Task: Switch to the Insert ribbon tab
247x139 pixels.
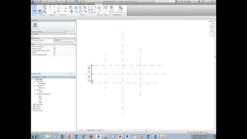Action: pos(45,4)
